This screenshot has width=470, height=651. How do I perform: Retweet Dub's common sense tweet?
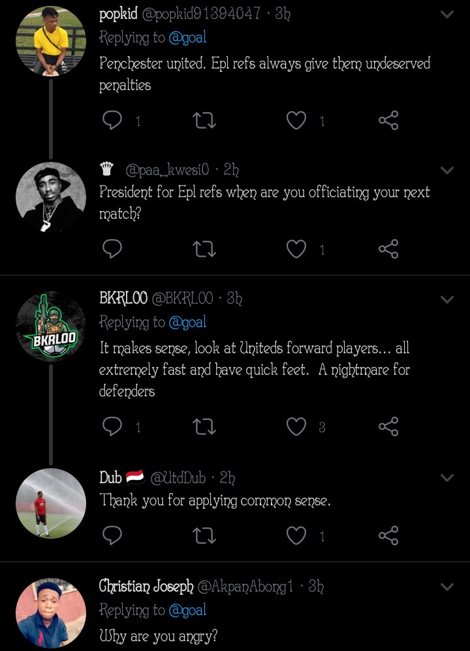point(205,536)
